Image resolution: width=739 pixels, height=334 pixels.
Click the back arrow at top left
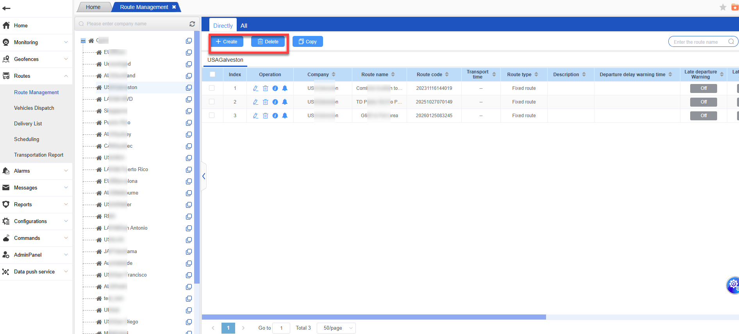point(6,8)
